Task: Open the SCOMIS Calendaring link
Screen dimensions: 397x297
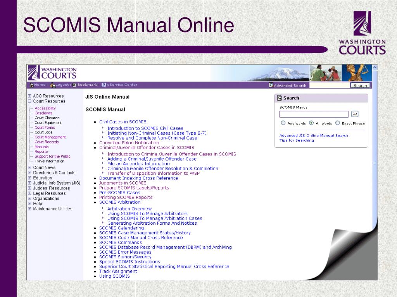Action: 121,228
